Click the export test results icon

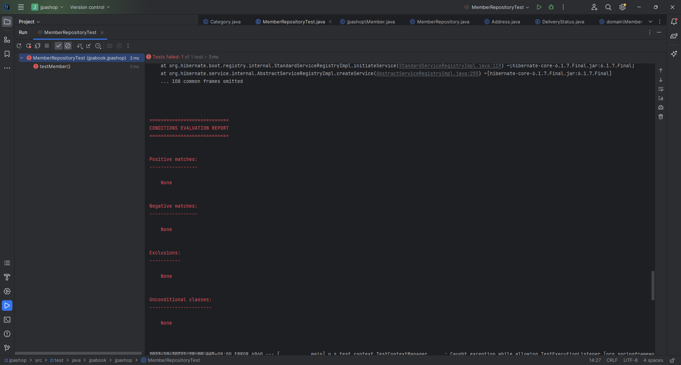119,46
